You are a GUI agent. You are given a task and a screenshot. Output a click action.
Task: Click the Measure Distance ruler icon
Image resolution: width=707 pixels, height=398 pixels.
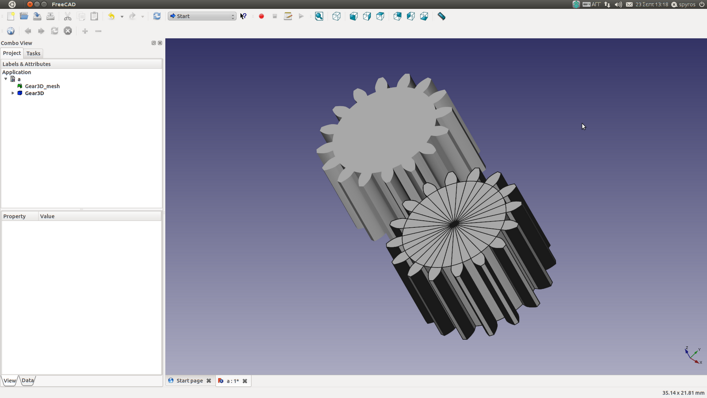click(441, 16)
